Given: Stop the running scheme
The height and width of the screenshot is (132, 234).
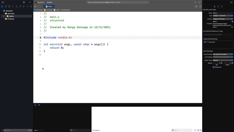Looking at the screenshot, I should (x=30, y=3).
